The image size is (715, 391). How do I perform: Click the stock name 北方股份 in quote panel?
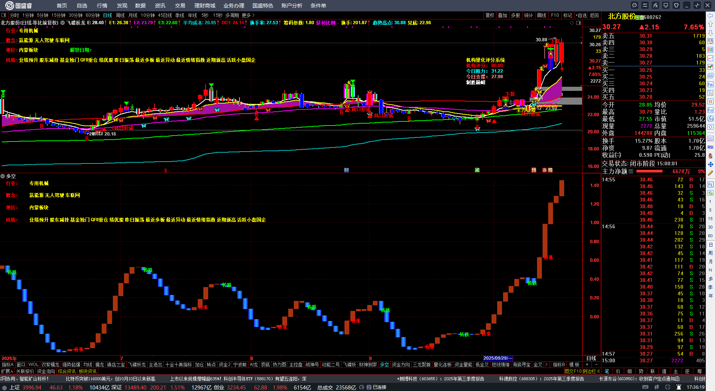click(622, 16)
